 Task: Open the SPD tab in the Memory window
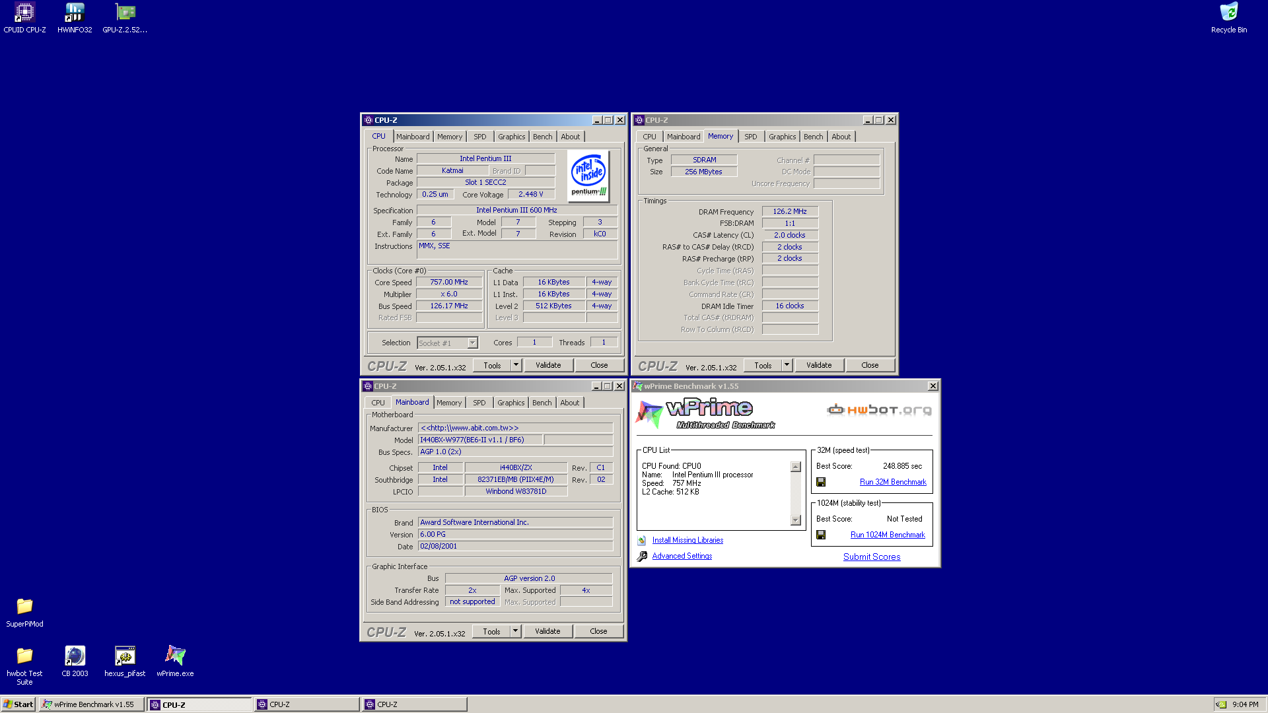pos(751,137)
